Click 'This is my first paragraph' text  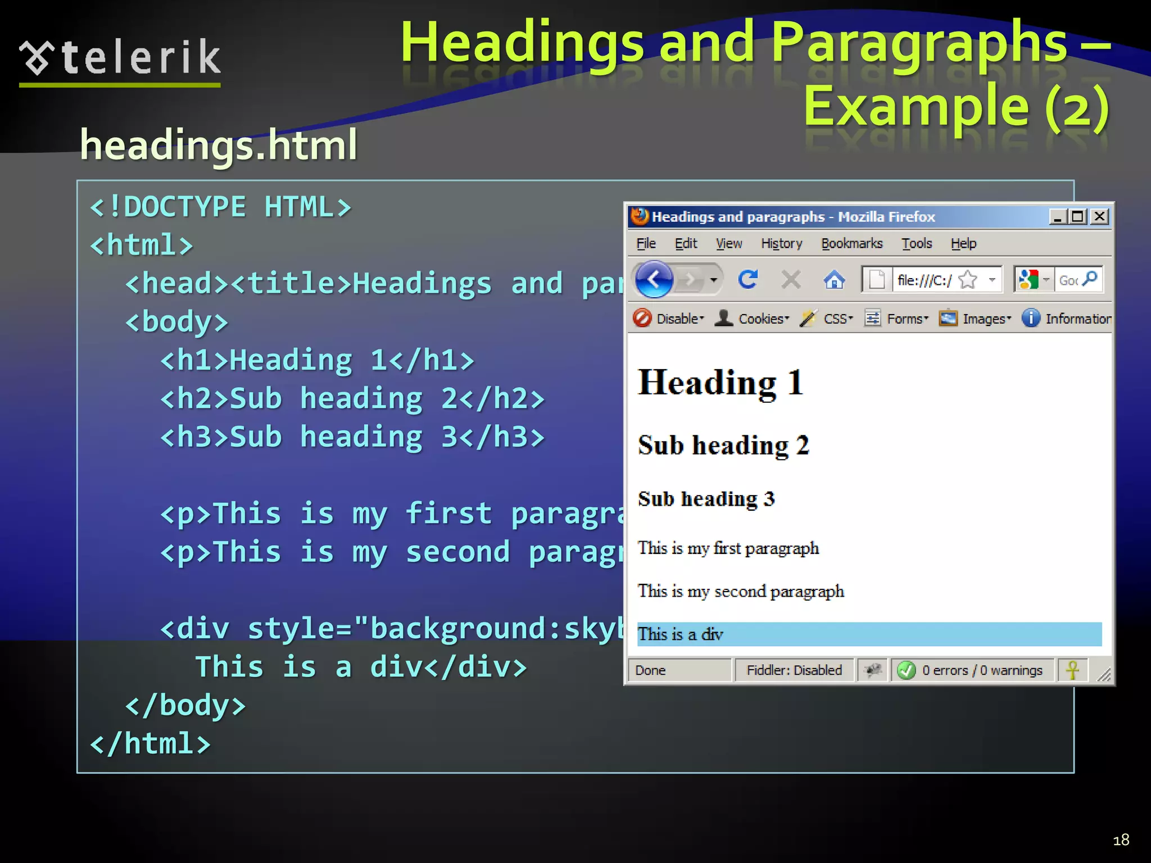728,548
